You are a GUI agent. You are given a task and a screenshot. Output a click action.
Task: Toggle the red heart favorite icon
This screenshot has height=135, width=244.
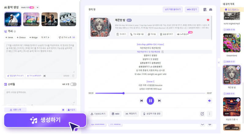pyautogui.click(x=208, y=20)
